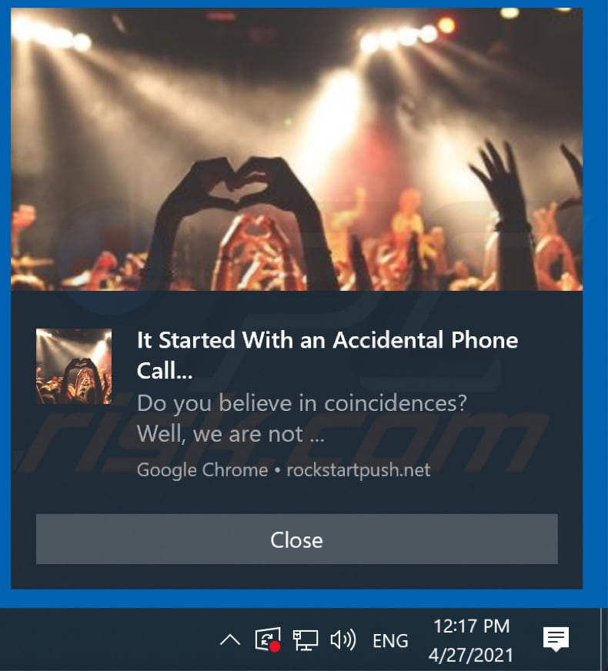The width and height of the screenshot is (608, 671).
Task: Click the rockstartpush.net source label
Action: (x=358, y=470)
